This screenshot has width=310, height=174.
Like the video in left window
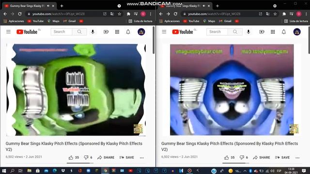[71, 158]
